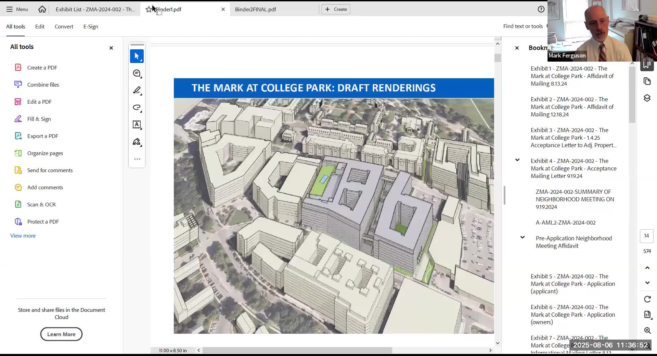This screenshot has height=356, width=657.
Task: Choose the Select arrow tool
Action: click(x=137, y=56)
